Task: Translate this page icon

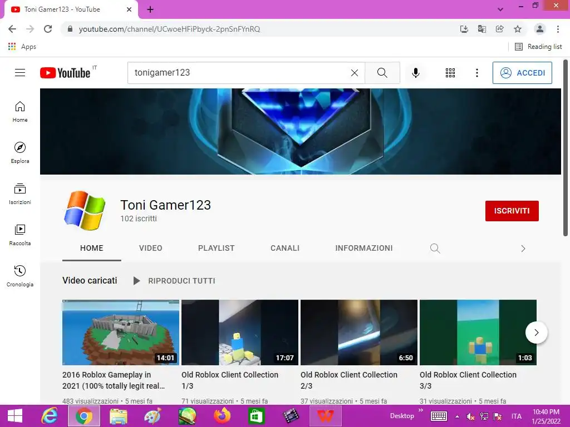Action: point(481,29)
